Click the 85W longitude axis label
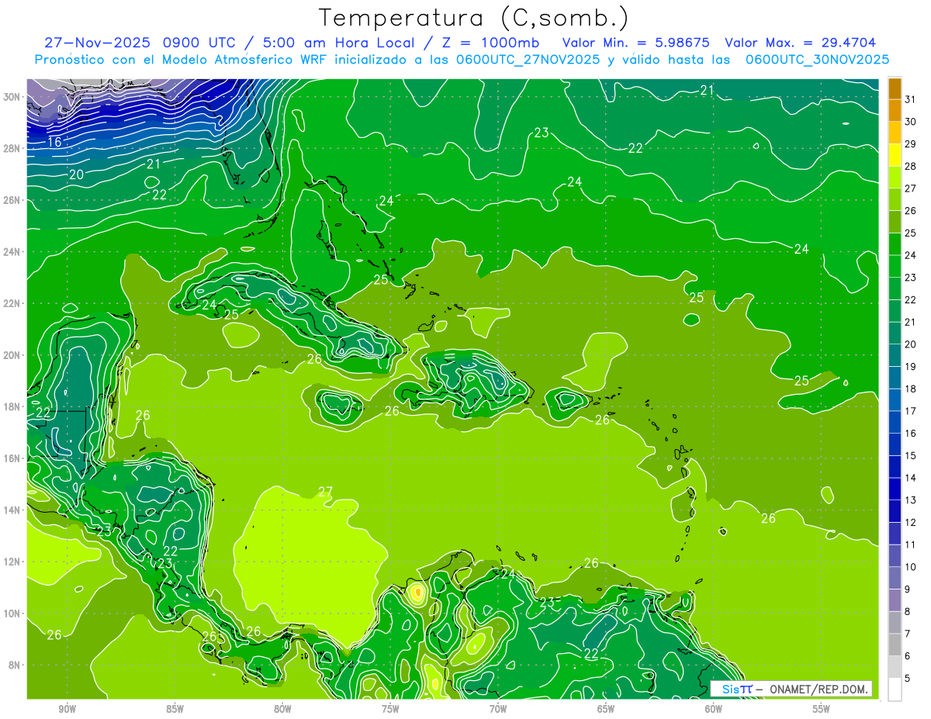The width and height of the screenshot is (931, 719). [175, 709]
